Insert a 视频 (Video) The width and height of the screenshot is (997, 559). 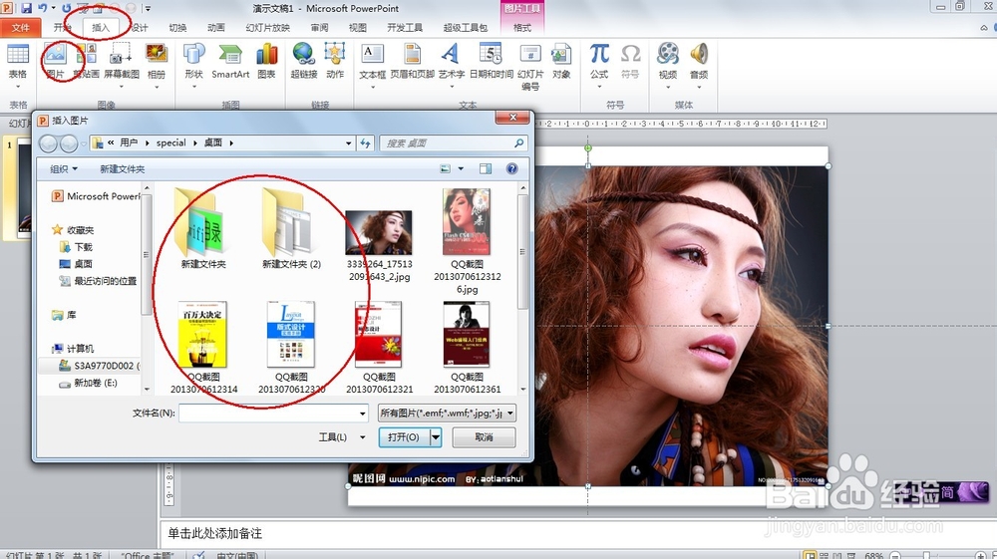coord(668,67)
